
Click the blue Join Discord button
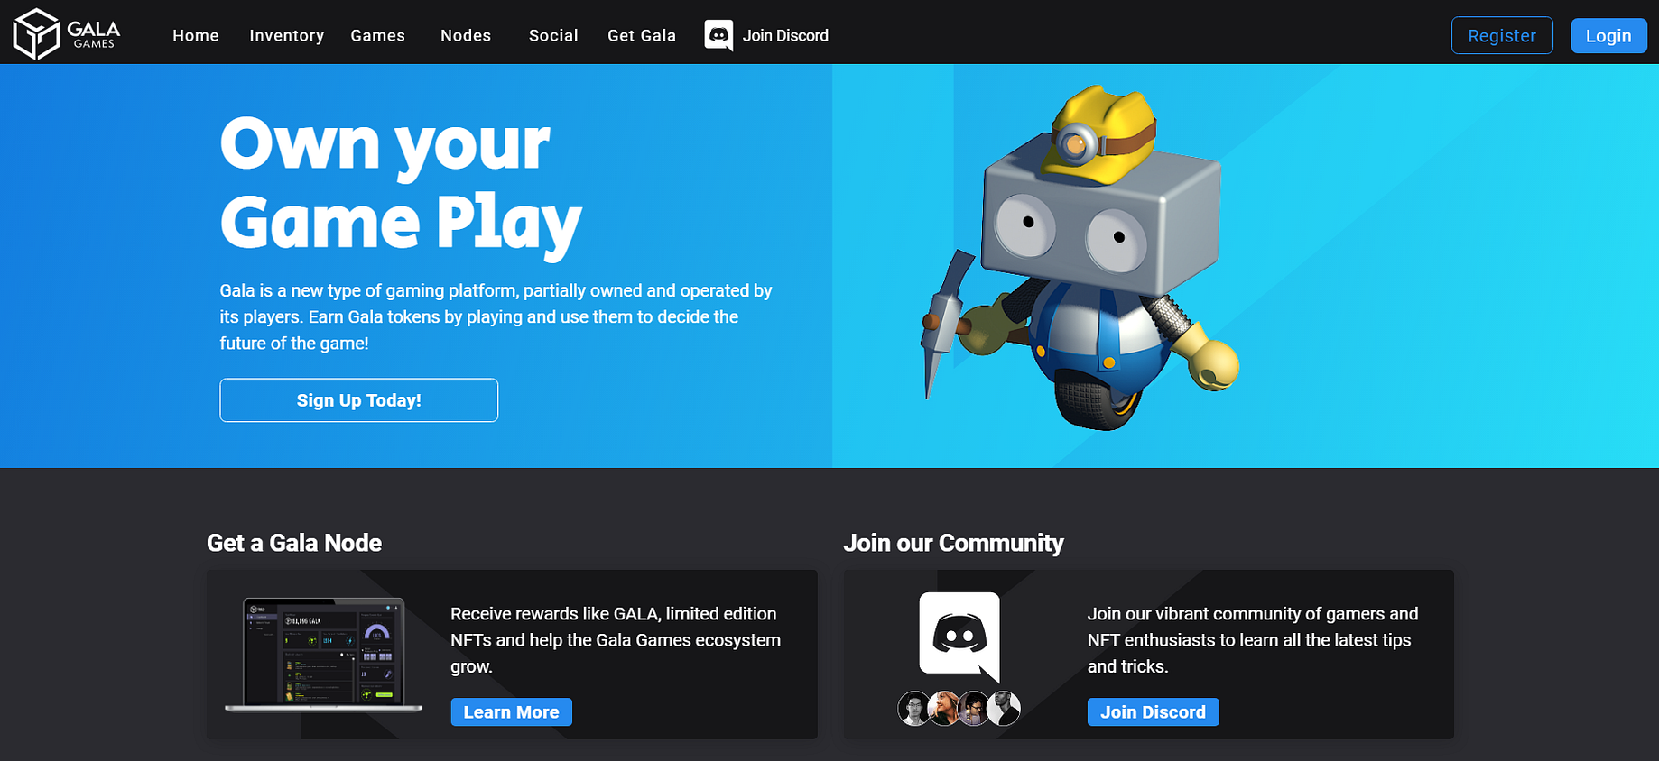tap(1153, 712)
